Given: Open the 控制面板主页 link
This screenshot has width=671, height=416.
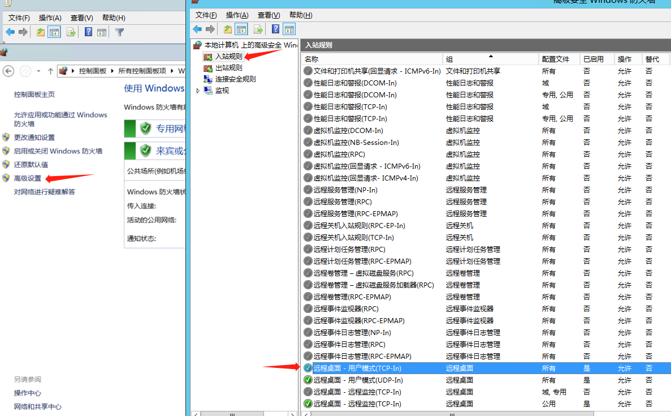Looking at the screenshot, I should (x=34, y=95).
